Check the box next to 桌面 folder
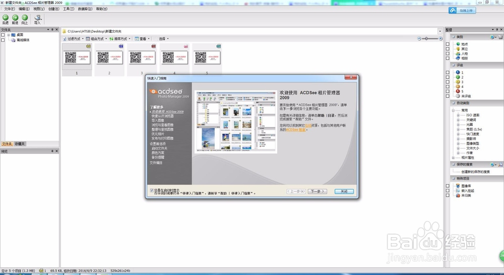Viewport: 504px width, 275px height. pyautogui.click(x=3, y=35)
